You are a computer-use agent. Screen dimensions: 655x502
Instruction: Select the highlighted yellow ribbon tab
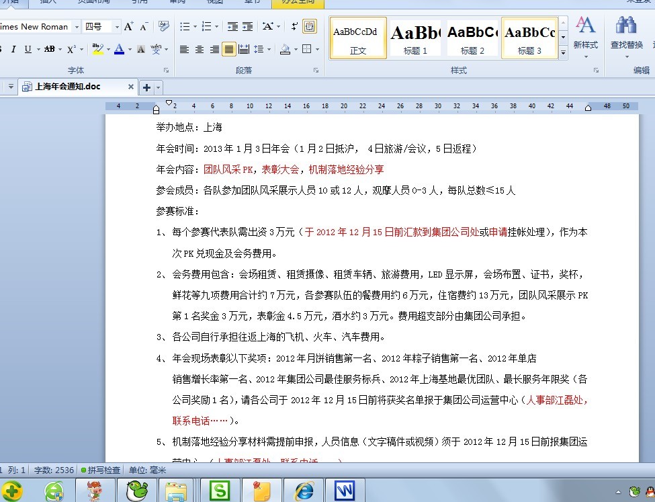(x=298, y=3)
